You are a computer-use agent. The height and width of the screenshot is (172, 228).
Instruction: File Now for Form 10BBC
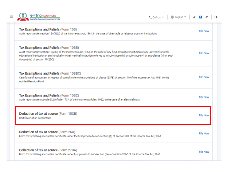(x=204, y=77)
